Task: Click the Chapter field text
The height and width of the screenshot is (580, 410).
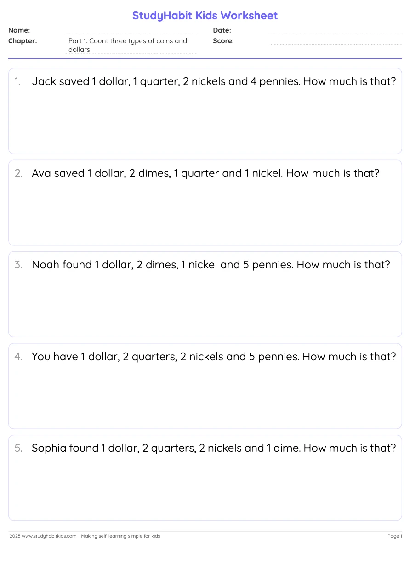Action: click(x=128, y=45)
